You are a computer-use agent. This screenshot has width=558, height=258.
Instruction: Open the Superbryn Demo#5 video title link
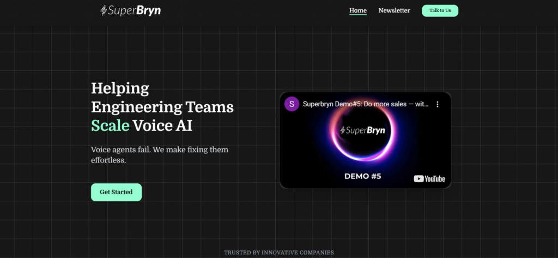[x=366, y=104]
